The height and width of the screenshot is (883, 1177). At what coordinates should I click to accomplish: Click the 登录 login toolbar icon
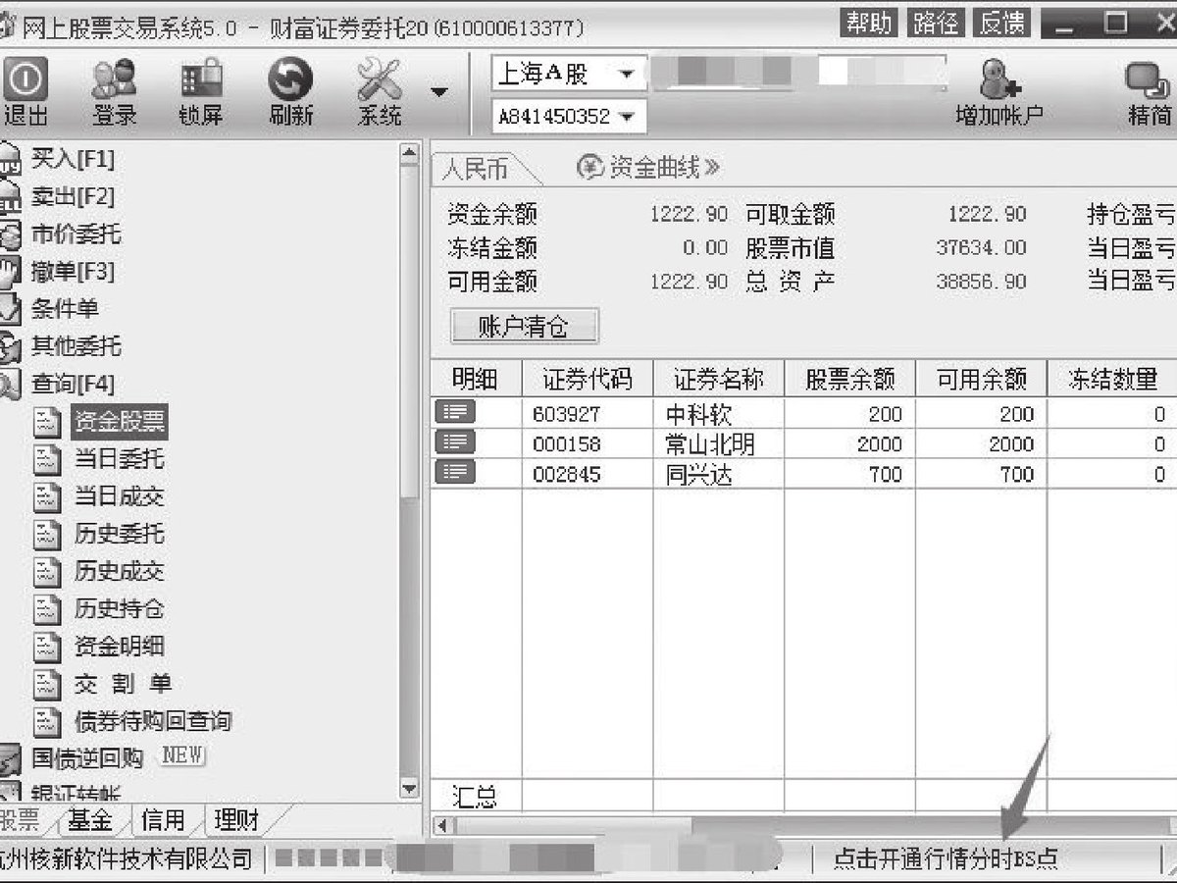point(115,92)
